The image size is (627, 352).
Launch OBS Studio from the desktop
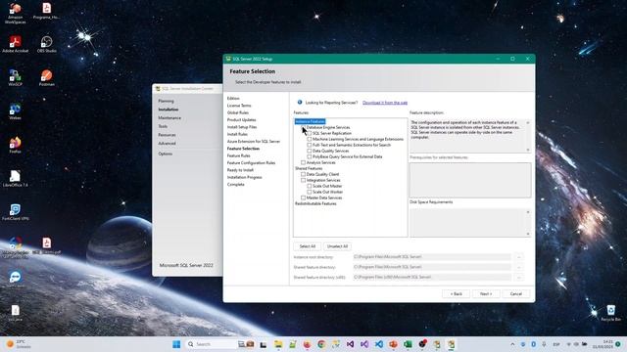[x=46, y=44]
